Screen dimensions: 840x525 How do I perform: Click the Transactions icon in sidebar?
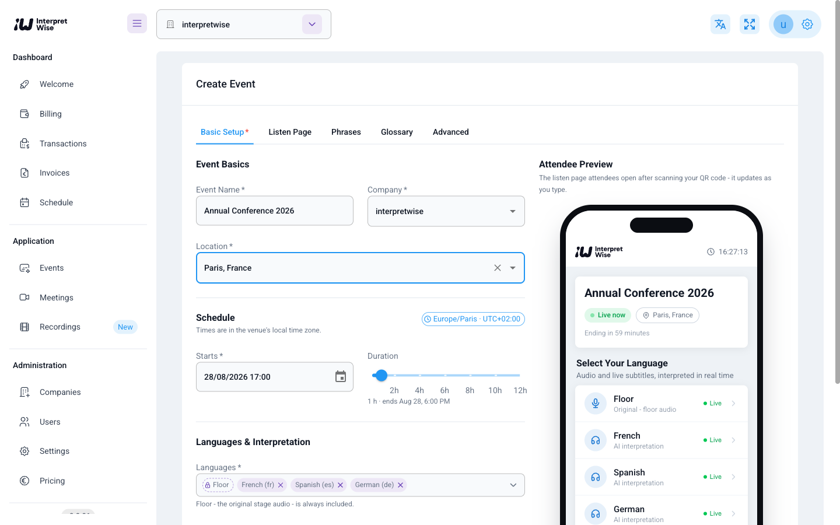click(x=24, y=143)
